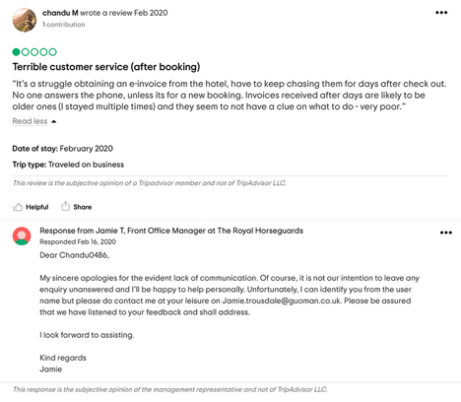Click the Share button label
This screenshot has width=461, height=402.
83,207
